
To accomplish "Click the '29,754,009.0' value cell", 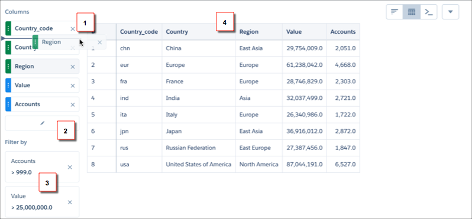I will click(305, 48).
